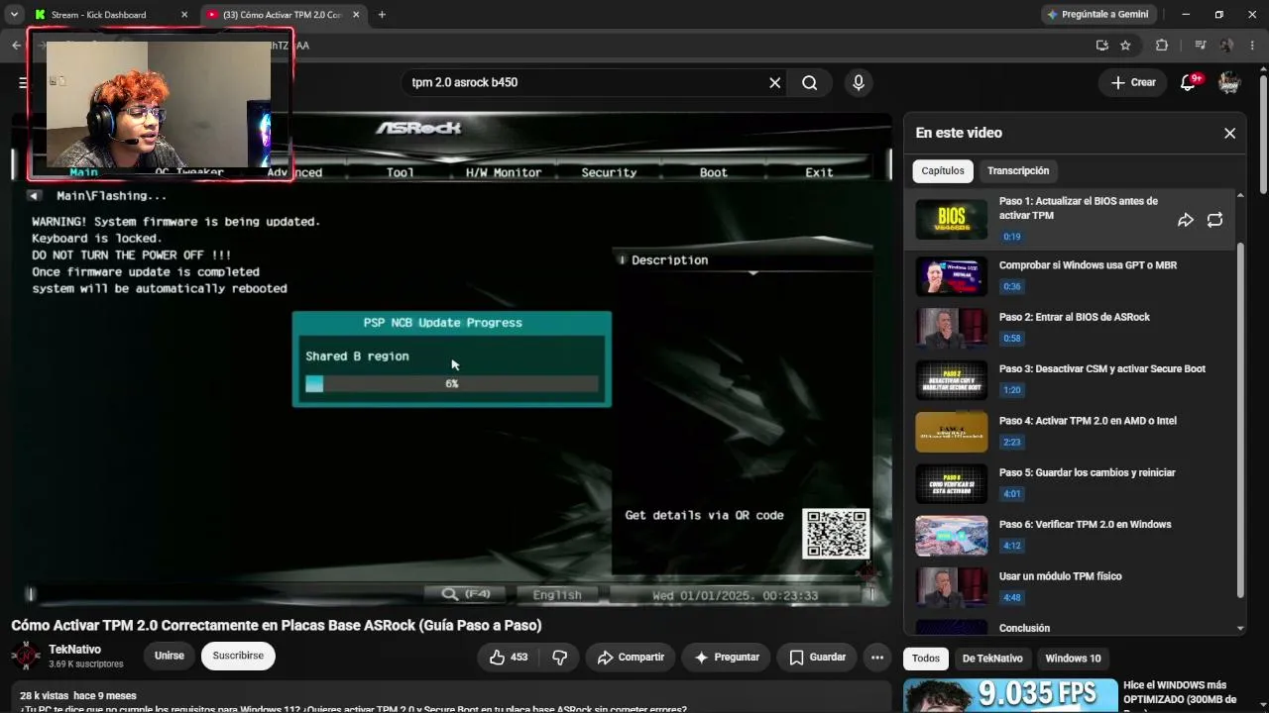Click the Compartir button
Image resolution: width=1269 pixels, height=713 pixels.
pyautogui.click(x=631, y=657)
